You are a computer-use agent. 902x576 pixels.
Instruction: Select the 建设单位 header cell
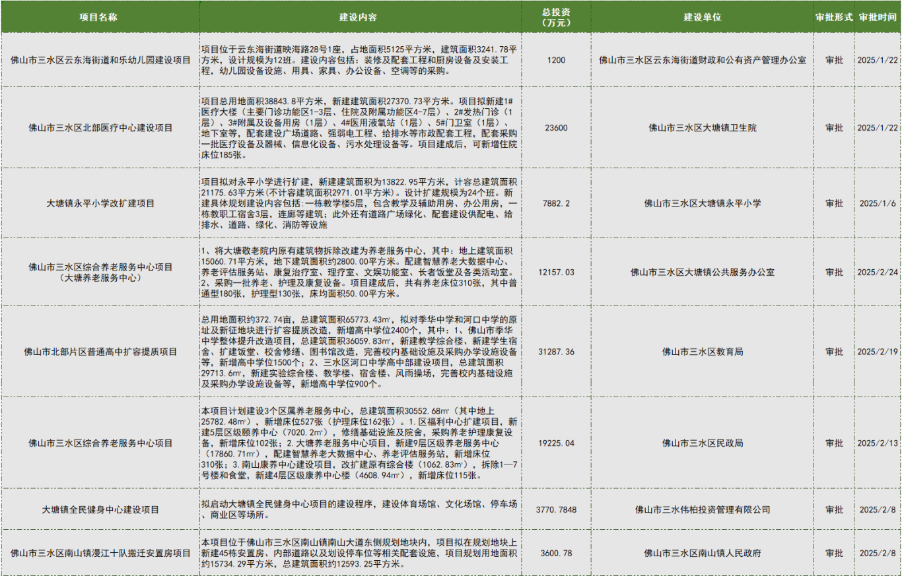[x=702, y=17]
